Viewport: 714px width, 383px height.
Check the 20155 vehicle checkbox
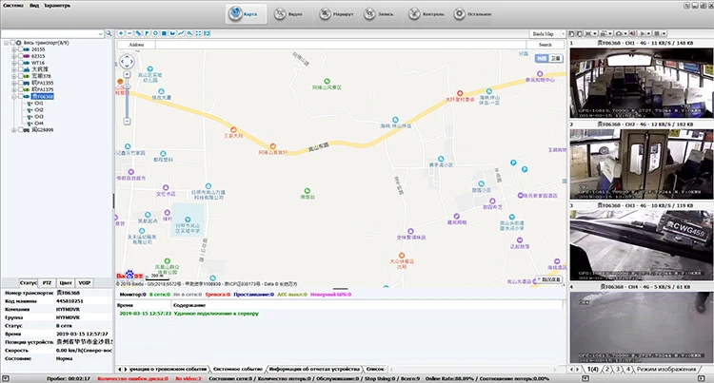click(20, 49)
